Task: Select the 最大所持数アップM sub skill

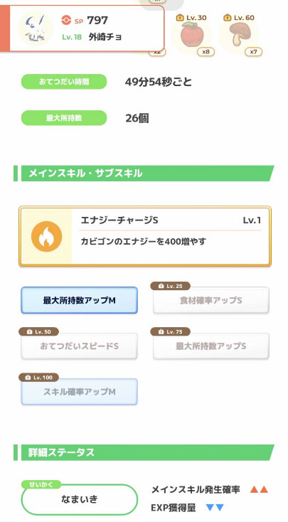Action: click(79, 300)
